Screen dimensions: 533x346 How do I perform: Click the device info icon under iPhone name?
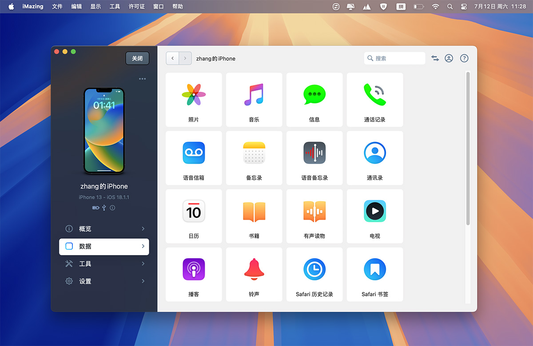[112, 208]
